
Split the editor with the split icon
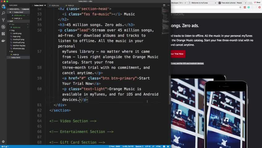pyautogui.click(x=164, y=5)
